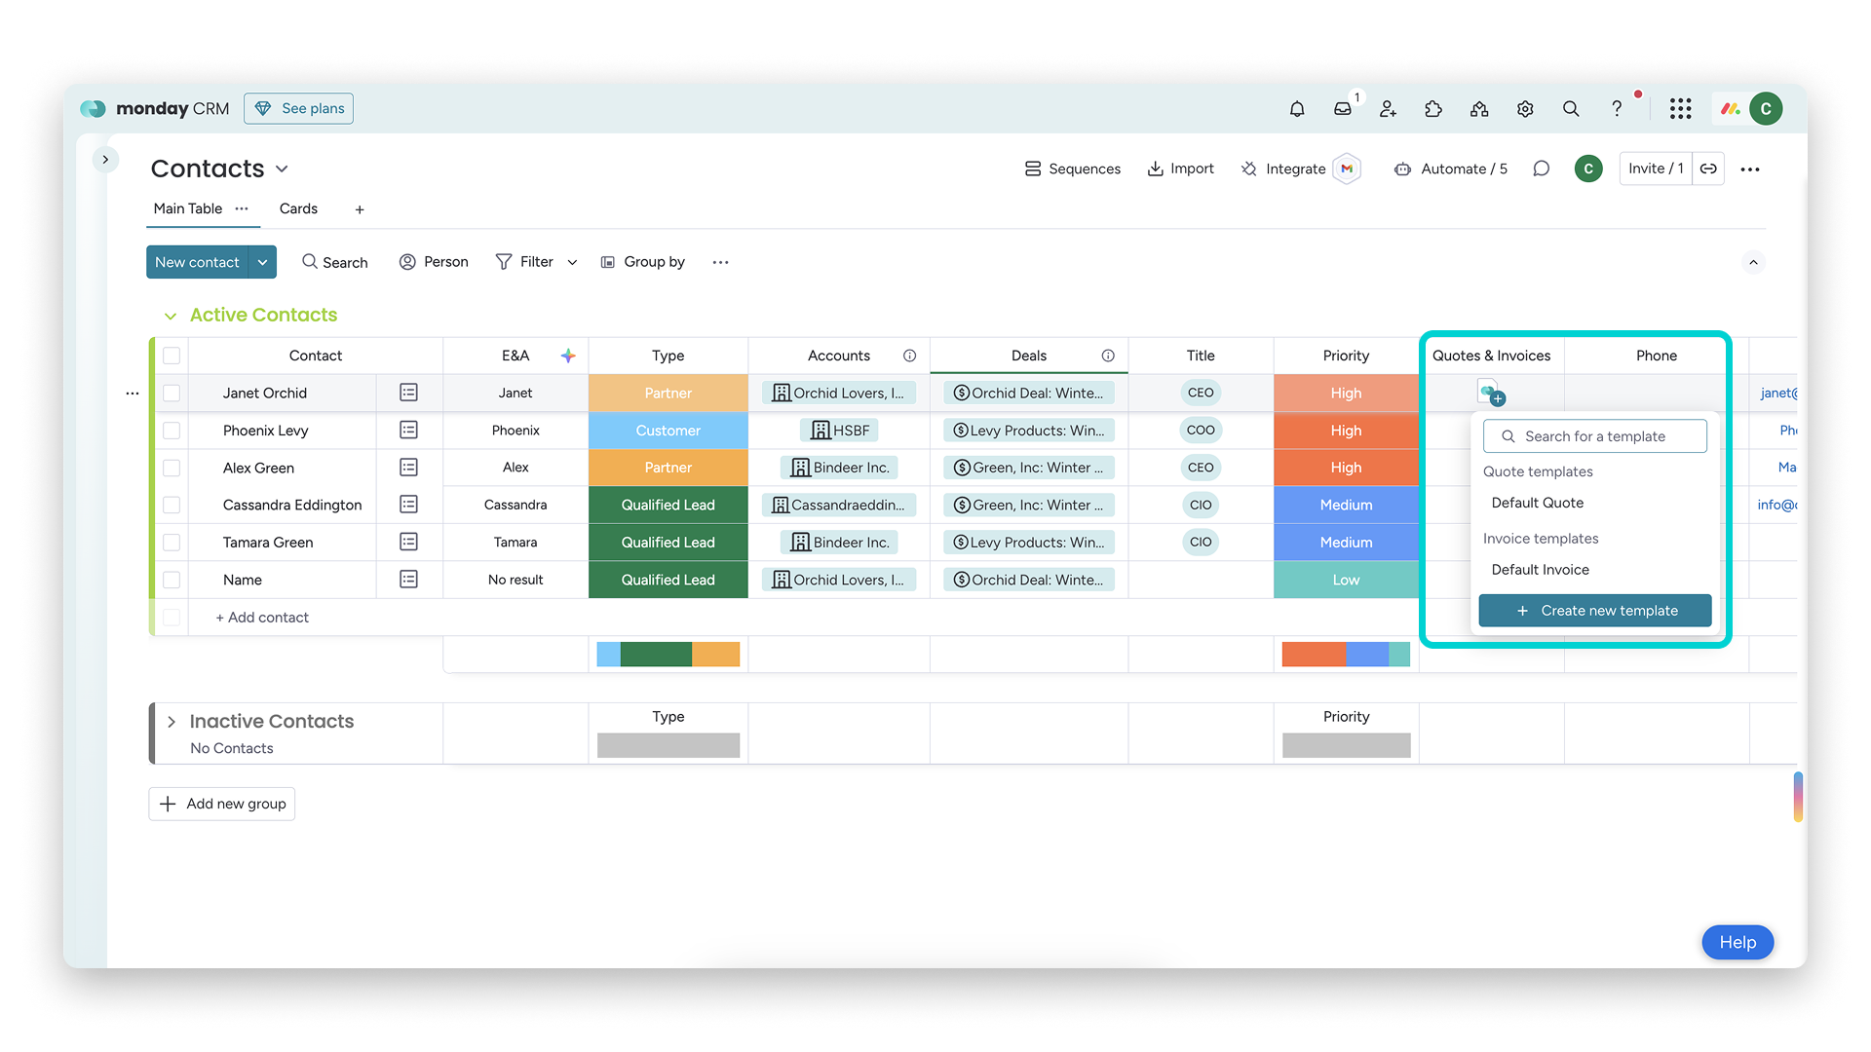Open the inbox tray icon
Screen dimensions: 1871x1052
click(1343, 109)
